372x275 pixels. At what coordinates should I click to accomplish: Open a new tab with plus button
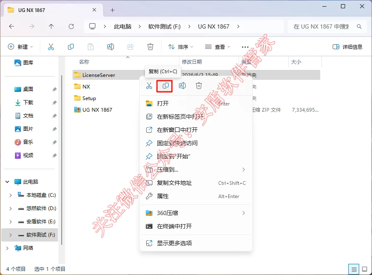pos(112,10)
